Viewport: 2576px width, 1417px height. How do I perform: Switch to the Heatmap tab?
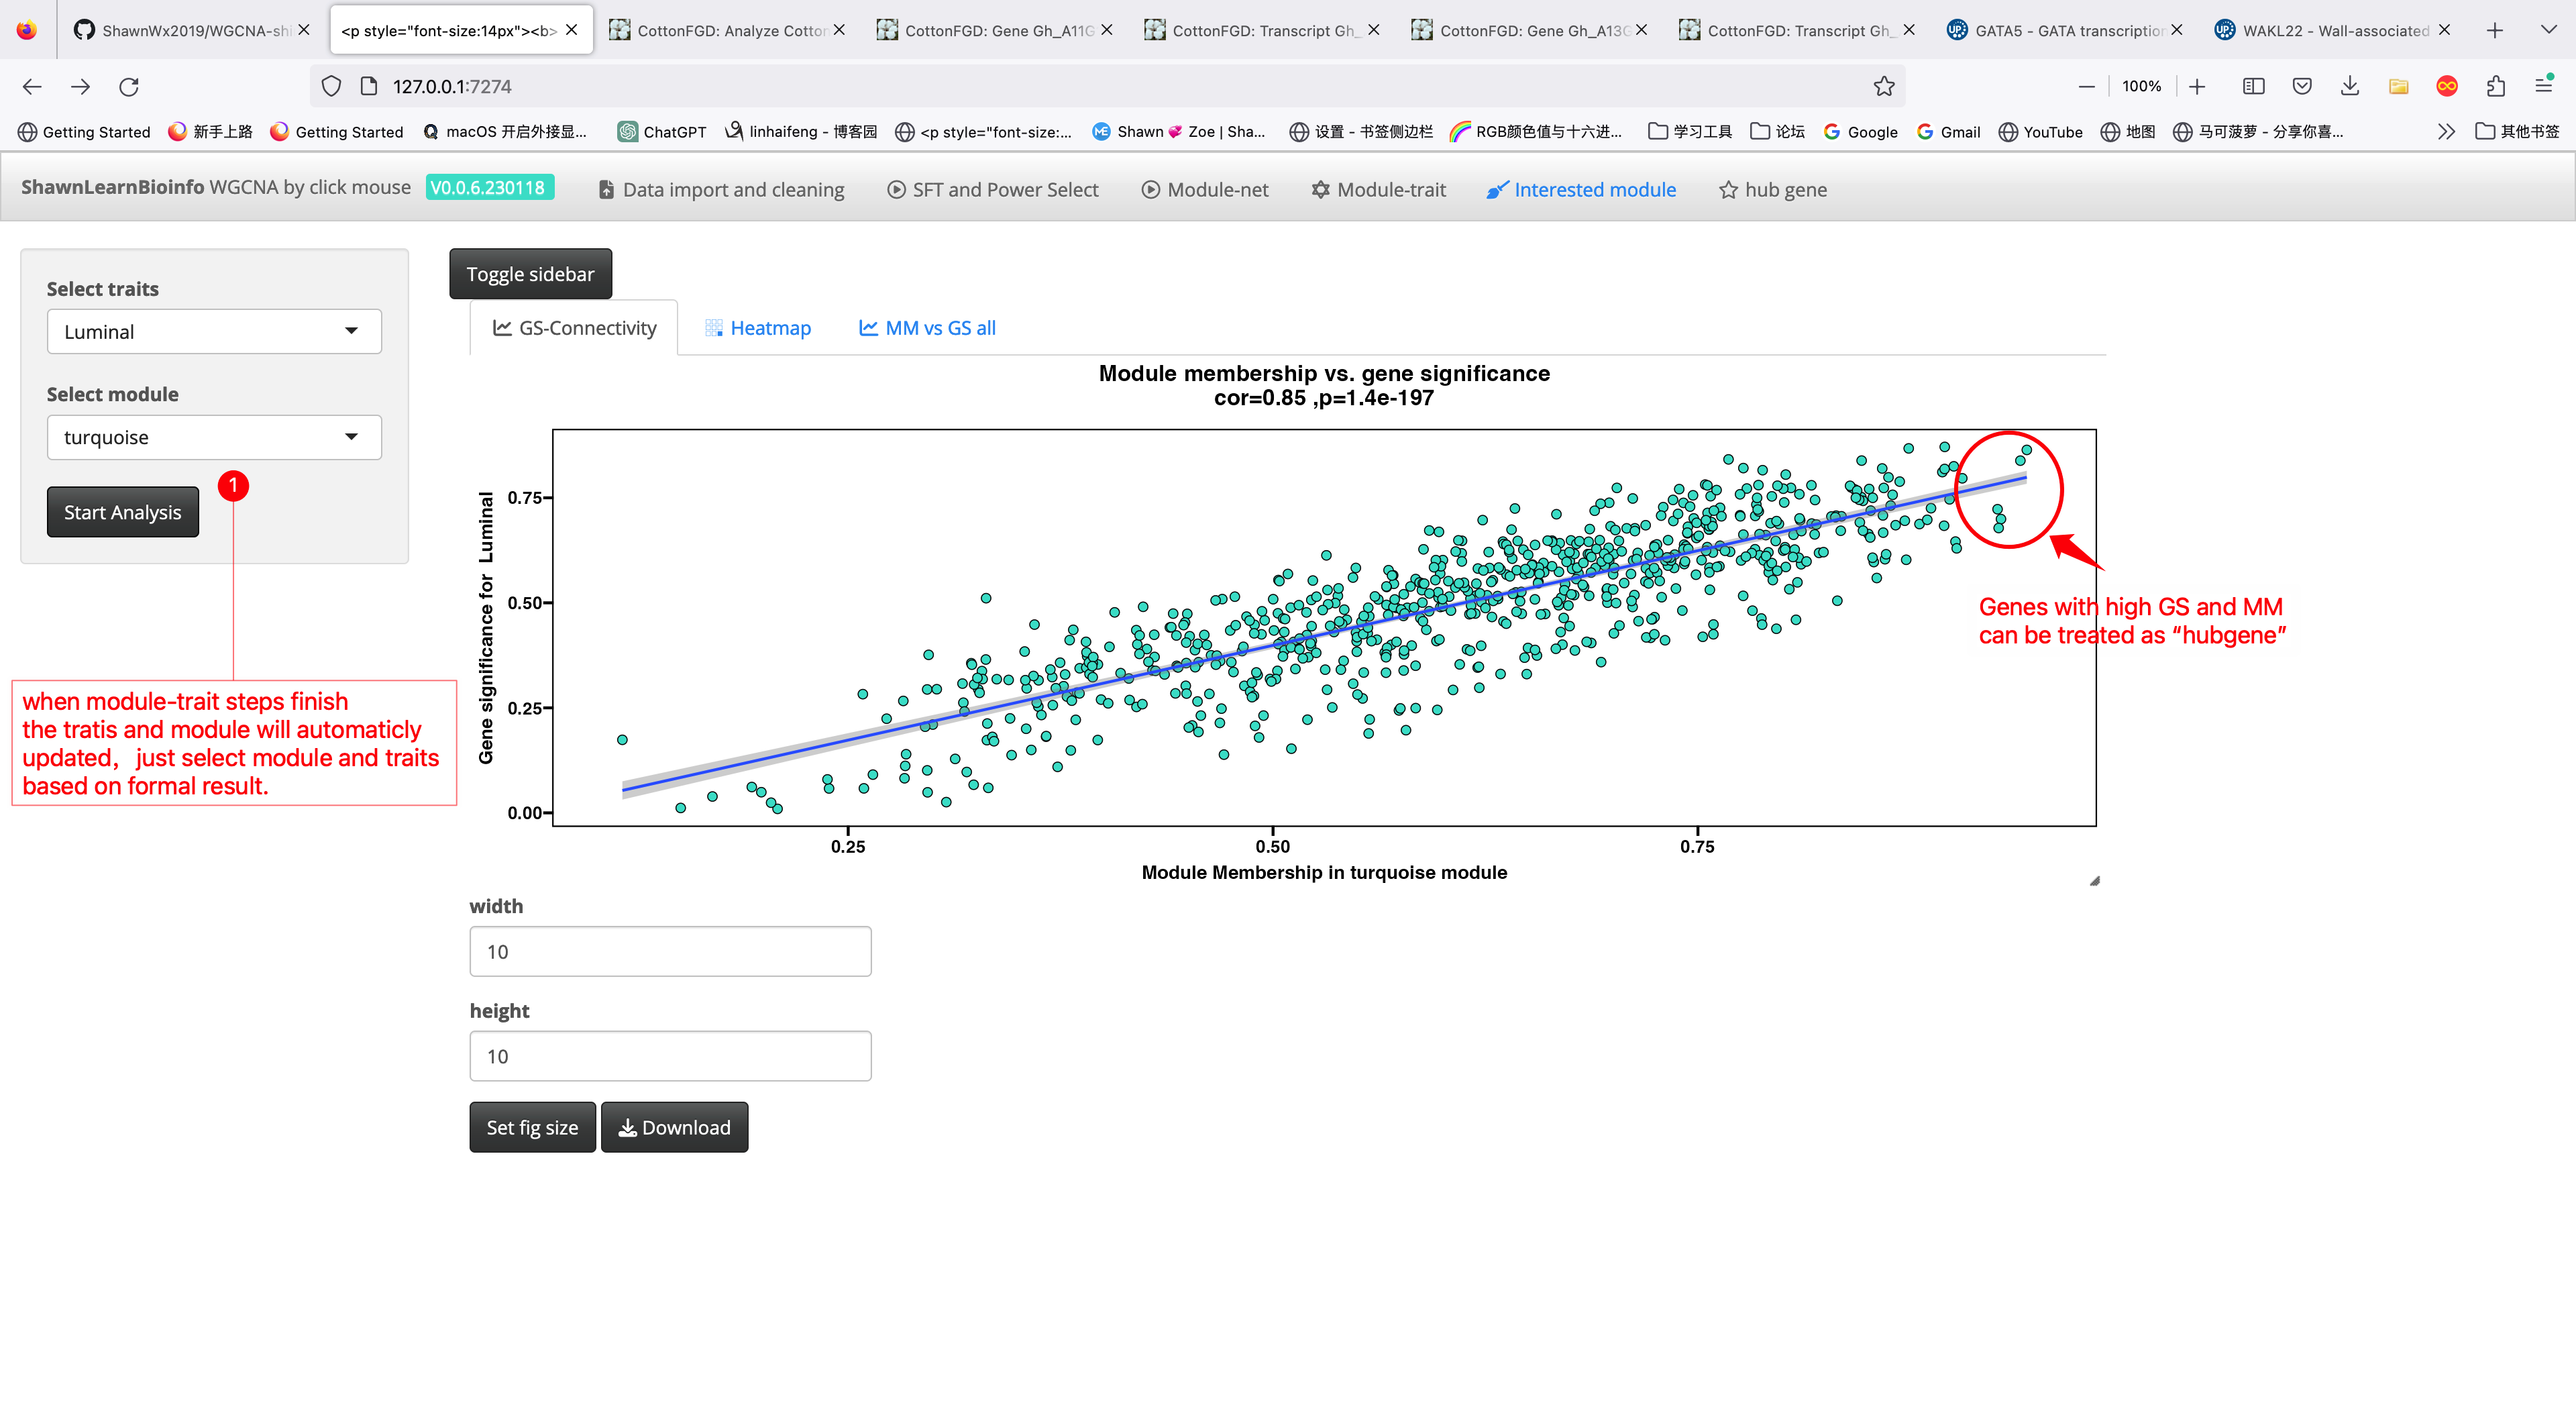coord(758,328)
